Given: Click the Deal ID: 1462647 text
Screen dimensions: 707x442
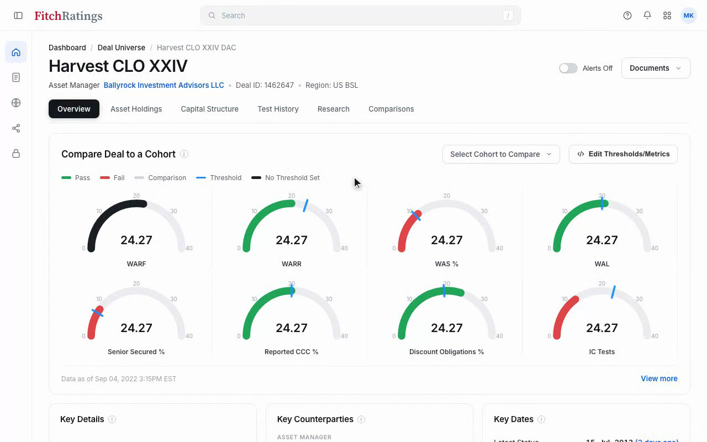Looking at the screenshot, I should [264, 85].
